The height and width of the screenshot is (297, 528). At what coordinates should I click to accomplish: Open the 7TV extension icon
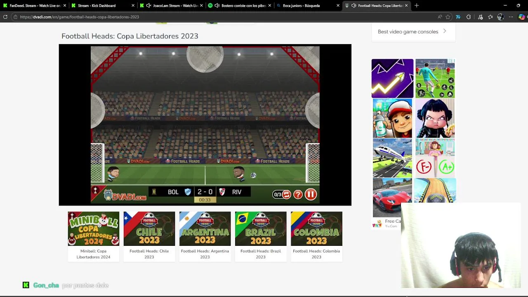click(x=458, y=17)
